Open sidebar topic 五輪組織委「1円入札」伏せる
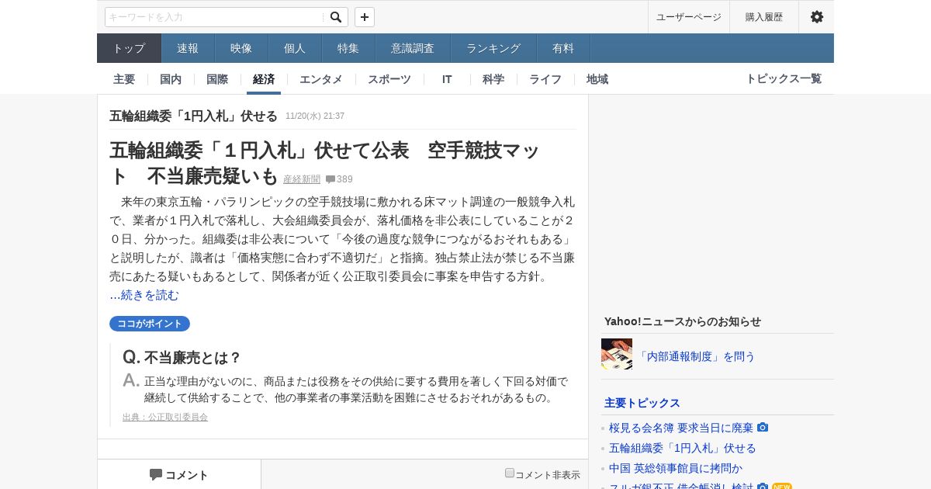931x489 pixels. click(x=683, y=448)
